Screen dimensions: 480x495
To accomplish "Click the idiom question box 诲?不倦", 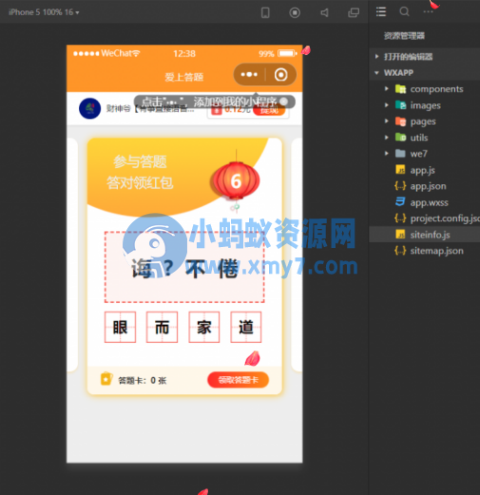I will pyautogui.click(x=184, y=267).
